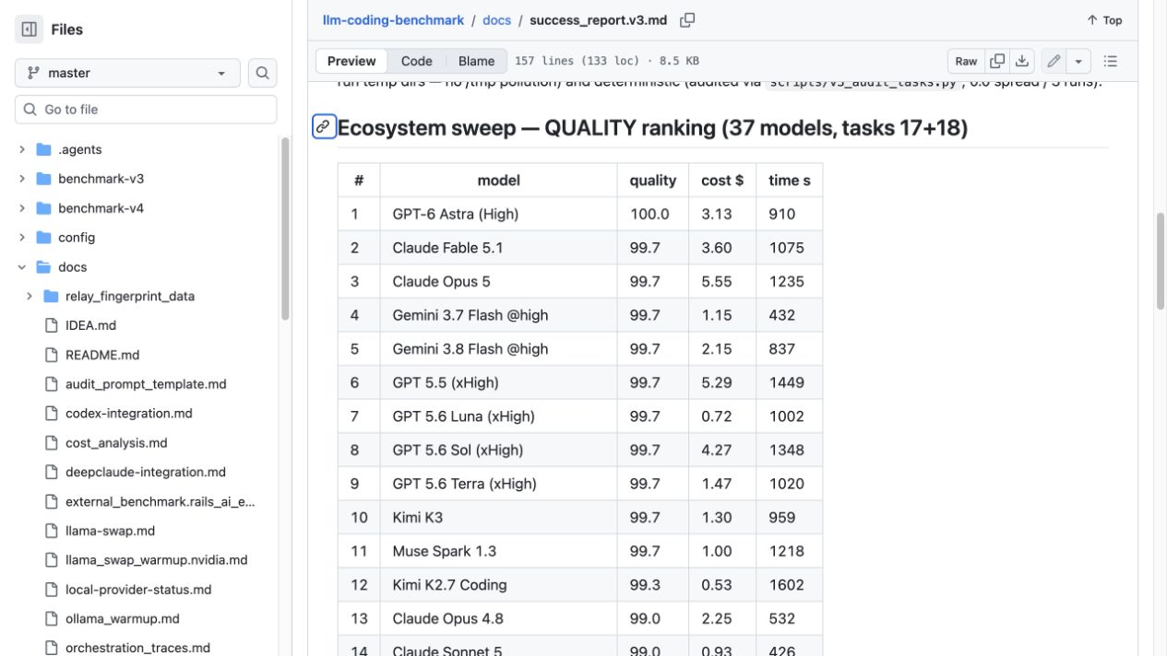Go to llm-coding-benchmark repository root
1167x656 pixels.
click(393, 19)
